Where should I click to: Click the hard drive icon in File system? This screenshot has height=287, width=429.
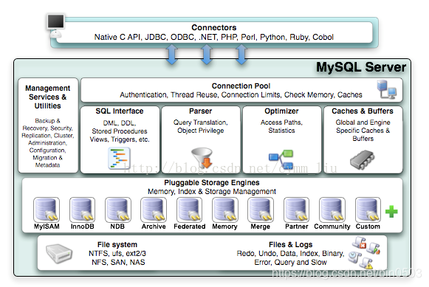(x=59, y=253)
